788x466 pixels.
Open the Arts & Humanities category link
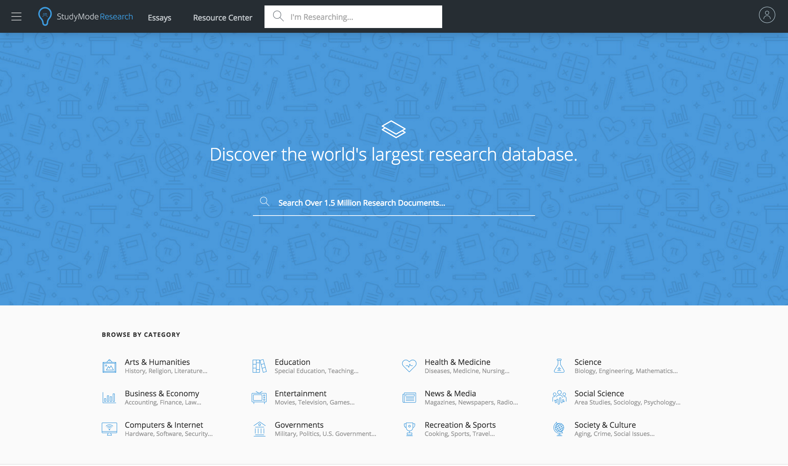(x=157, y=362)
